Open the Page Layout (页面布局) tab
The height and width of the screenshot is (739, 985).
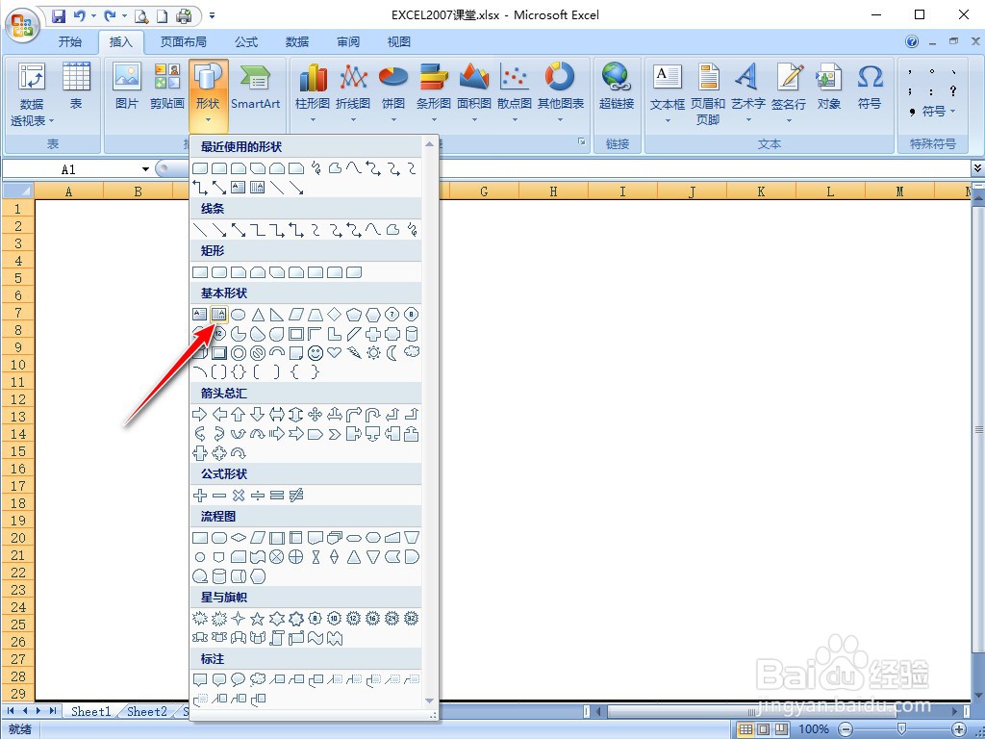tap(183, 42)
